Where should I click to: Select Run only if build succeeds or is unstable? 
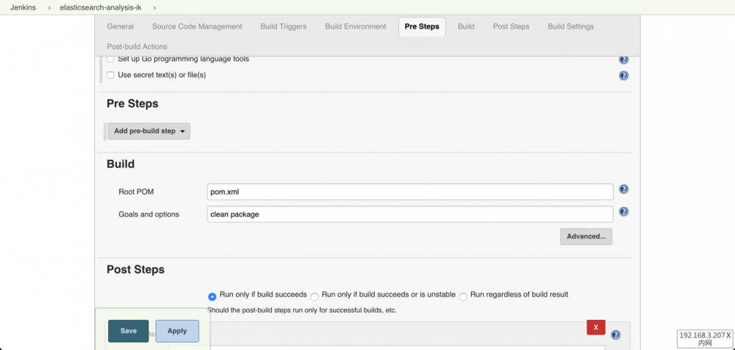point(315,296)
